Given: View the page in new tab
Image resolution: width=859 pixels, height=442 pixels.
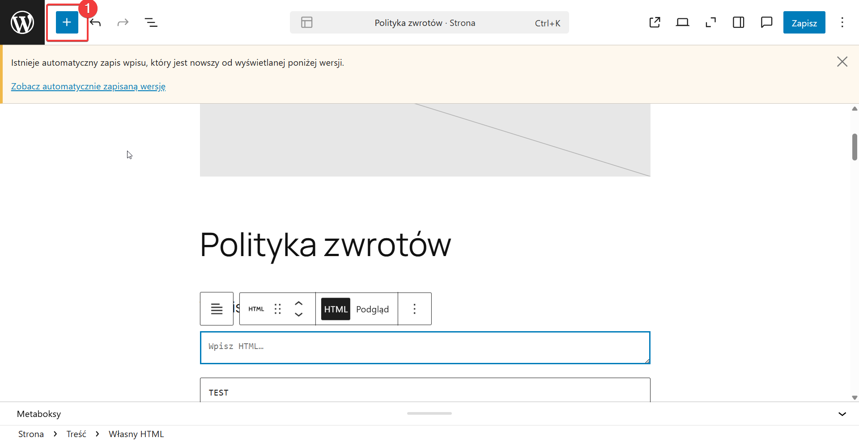Looking at the screenshot, I should (655, 22).
